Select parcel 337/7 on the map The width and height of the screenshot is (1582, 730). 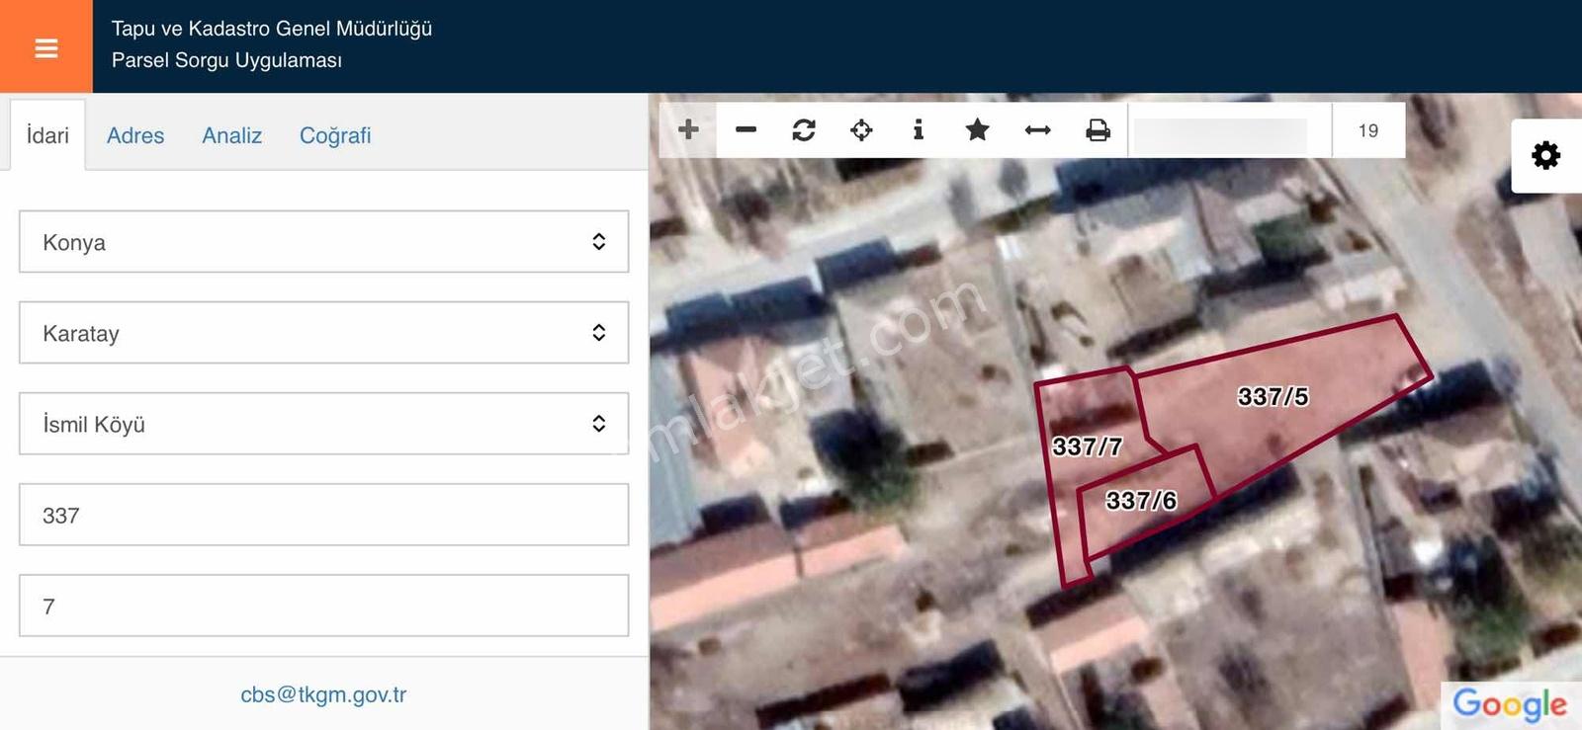click(x=1087, y=446)
